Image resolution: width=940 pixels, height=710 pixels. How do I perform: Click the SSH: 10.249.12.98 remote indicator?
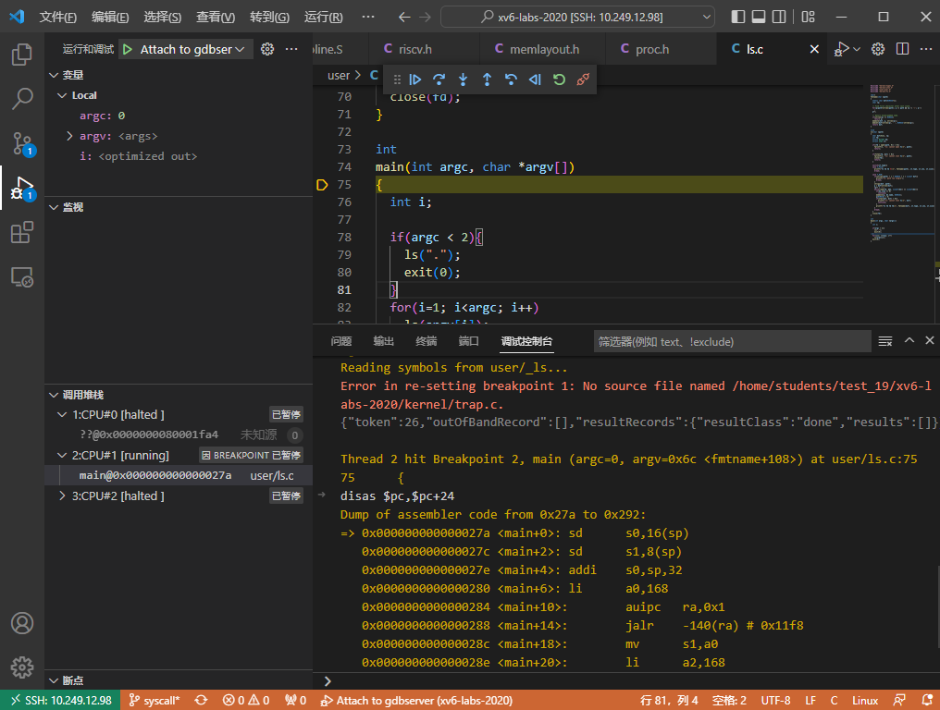(x=59, y=701)
